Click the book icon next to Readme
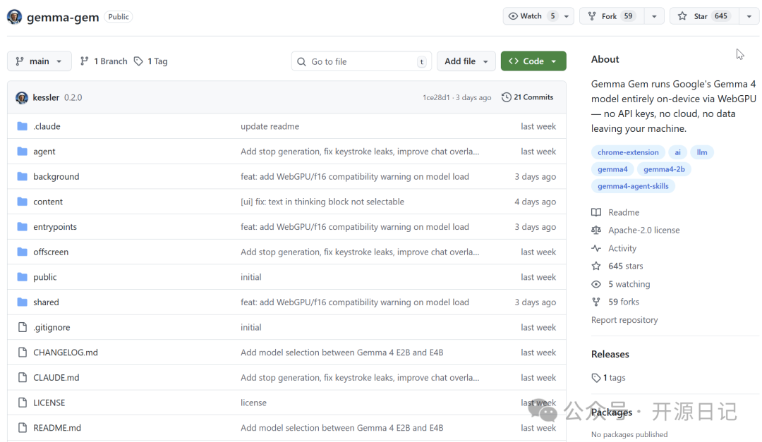Image resolution: width=762 pixels, height=442 pixels. tap(596, 212)
